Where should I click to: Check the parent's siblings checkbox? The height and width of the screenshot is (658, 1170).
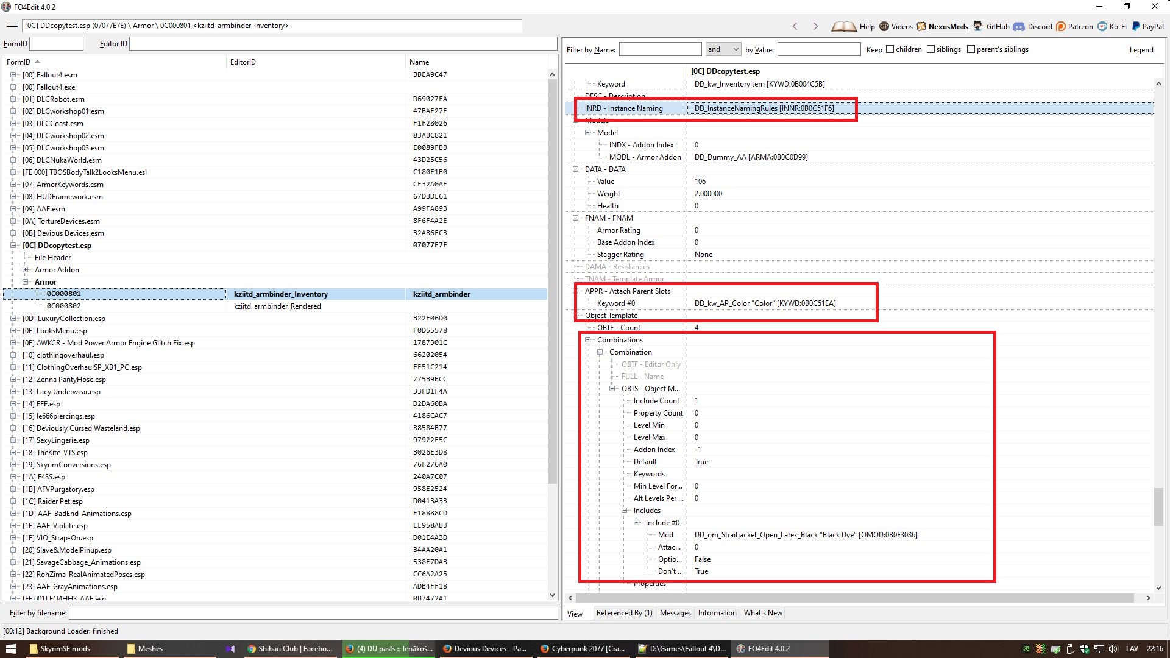pyautogui.click(x=971, y=49)
